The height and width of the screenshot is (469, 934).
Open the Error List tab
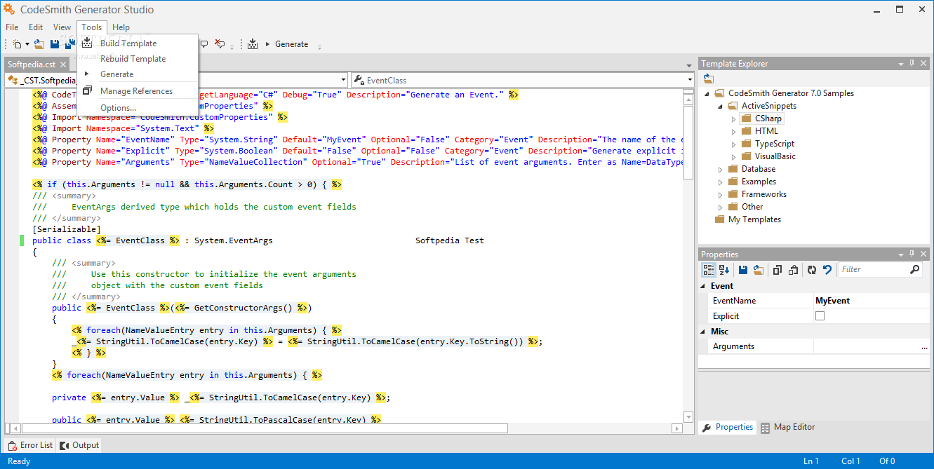[x=30, y=445]
